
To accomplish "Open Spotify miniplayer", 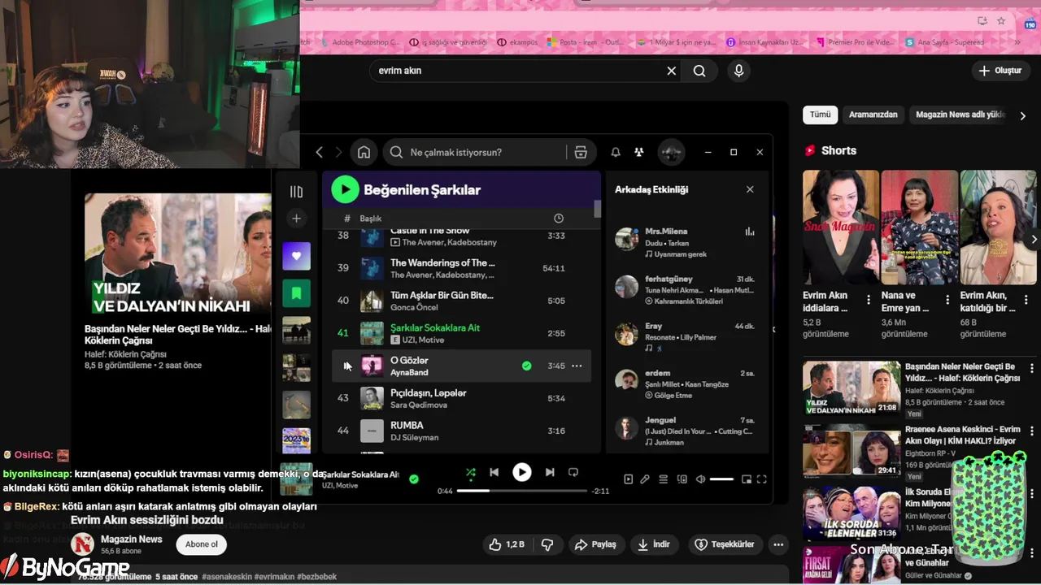I will pos(747,479).
